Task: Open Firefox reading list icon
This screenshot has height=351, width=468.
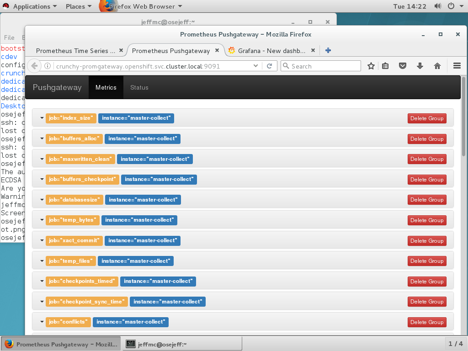Action: tap(385, 66)
